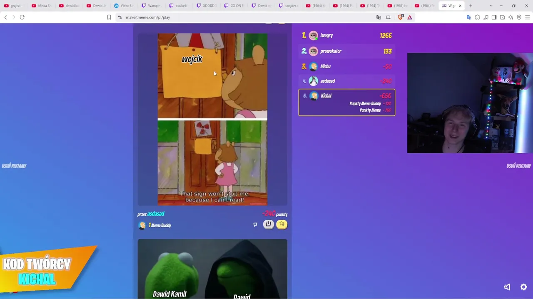Viewport: 533px width, 299px height.
Task: Click the Michu player avatar
Action: point(313,66)
